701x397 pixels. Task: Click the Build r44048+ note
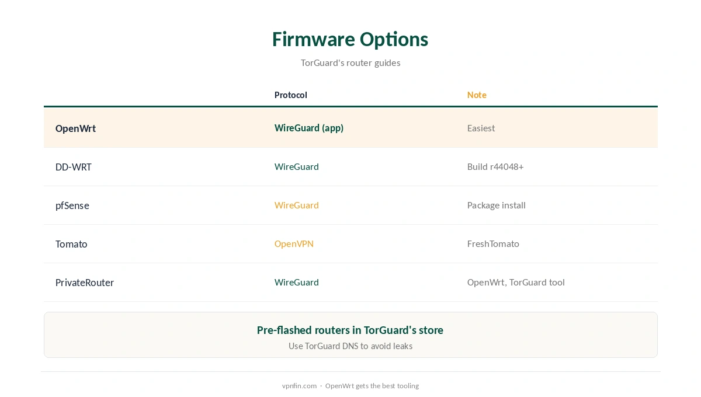click(x=495, y=166)
